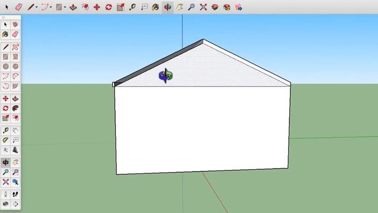The image size is (378, 213).
Task: Select the Pan hand tool in top toolbar
Action: click(180, 7)
